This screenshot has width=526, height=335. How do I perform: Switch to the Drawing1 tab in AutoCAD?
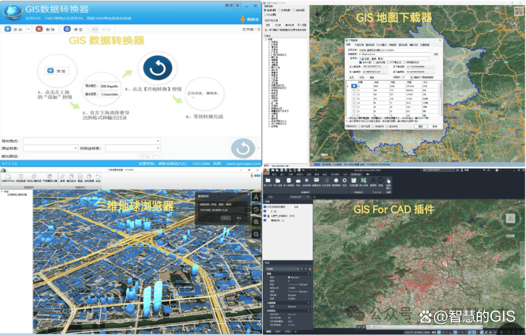coord(296,197)
